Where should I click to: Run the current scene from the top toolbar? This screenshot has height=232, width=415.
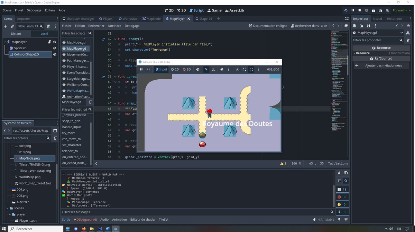click(x=373, y=10)
